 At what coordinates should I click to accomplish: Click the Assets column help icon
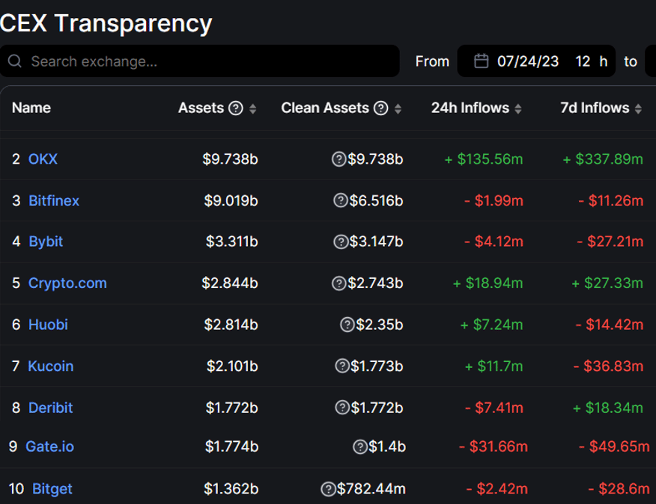(235, 108)
